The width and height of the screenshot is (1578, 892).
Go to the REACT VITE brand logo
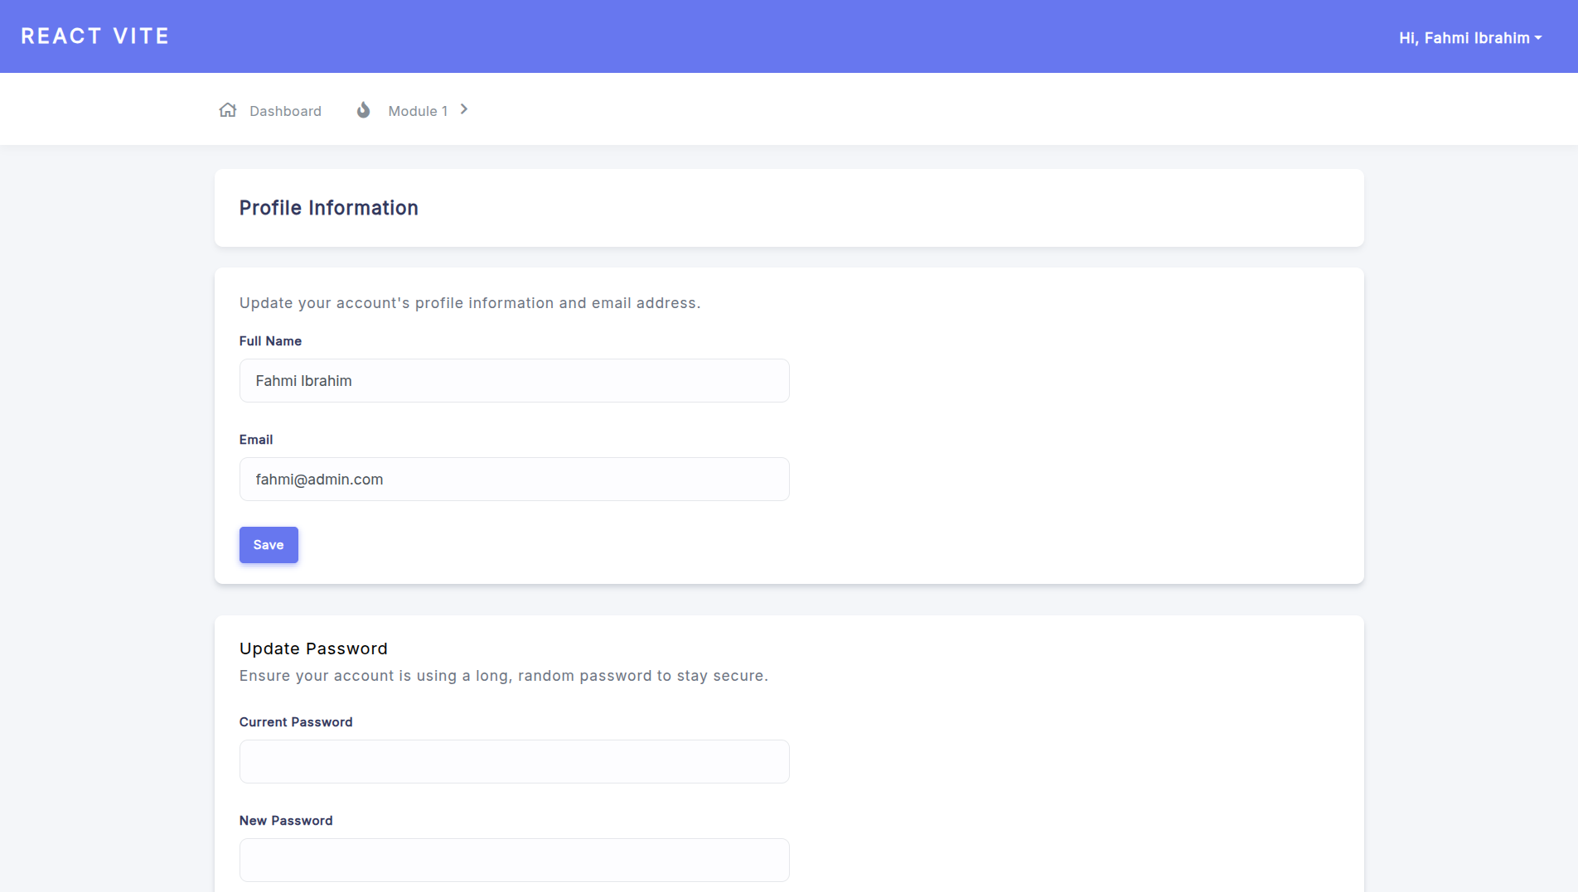click(x=94, y=36)
